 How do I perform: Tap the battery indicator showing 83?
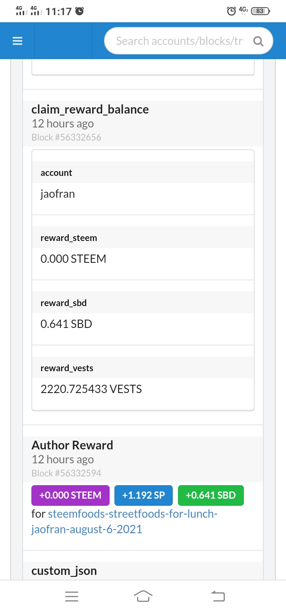click(260, 11)
